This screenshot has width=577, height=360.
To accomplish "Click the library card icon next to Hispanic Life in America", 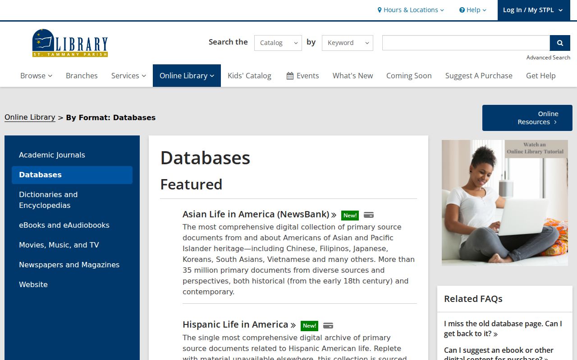I will pyautogui.click(x=328, y=325).
